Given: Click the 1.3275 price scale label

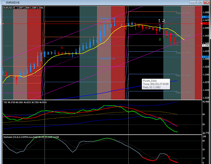Looking at the screenshot, I should tap(206, 82).
